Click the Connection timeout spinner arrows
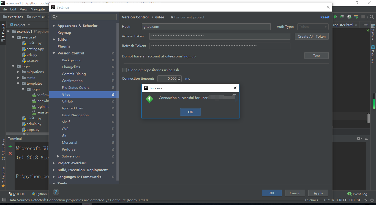376x205 pixels. [x=179, y=79]
